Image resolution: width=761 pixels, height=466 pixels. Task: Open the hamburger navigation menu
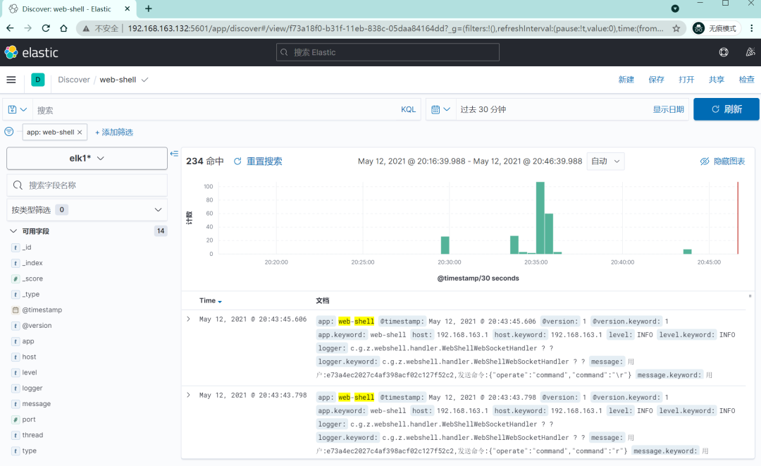click(11, 80)
